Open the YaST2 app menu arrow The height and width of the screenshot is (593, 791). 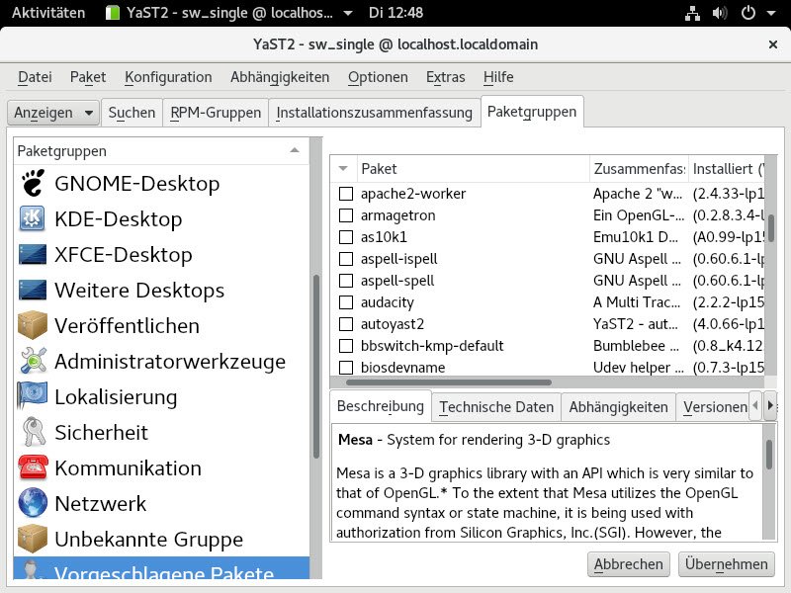tap(348, 13)
